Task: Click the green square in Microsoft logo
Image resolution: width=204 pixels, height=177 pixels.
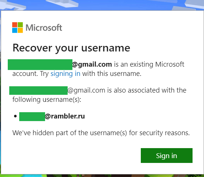Action: [20, 25]
